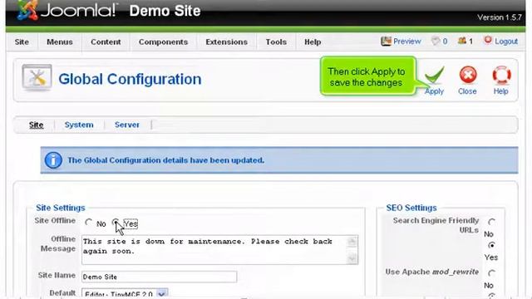Click the 'Site Settings' heading
The image size is (532, 299).
tap(61, 208)
